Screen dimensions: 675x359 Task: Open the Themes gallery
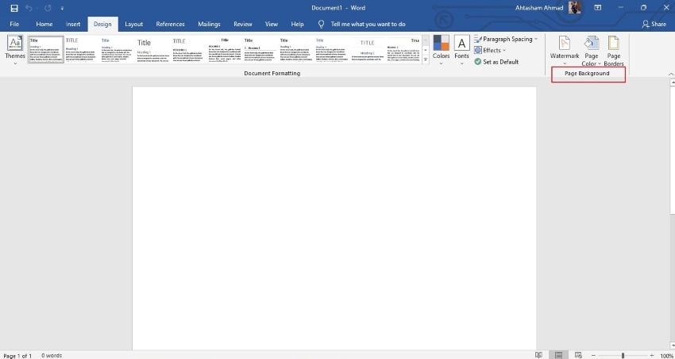[x=15, y=50]
